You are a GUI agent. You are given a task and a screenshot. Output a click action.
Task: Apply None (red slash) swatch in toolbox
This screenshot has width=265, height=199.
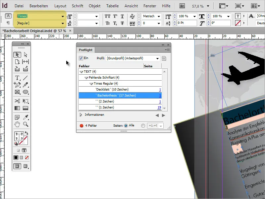(27, 158)
